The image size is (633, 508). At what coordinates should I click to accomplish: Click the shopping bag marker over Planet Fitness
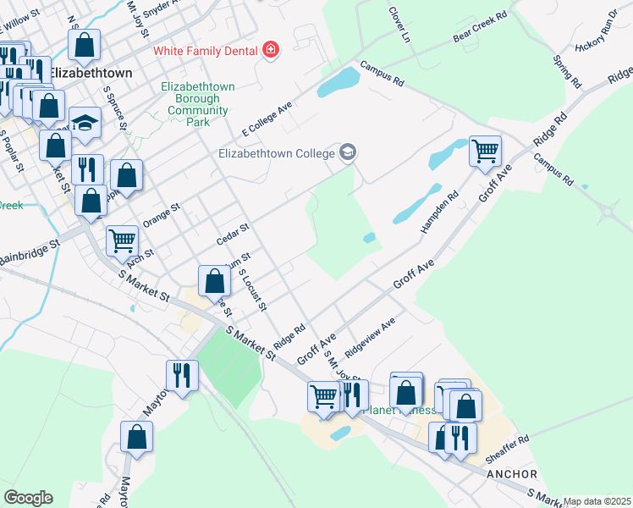406,394
